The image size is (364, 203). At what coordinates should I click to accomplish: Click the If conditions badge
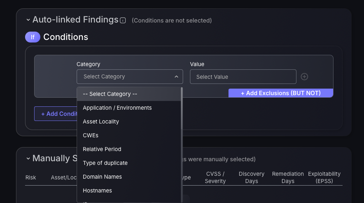[33, 37]
